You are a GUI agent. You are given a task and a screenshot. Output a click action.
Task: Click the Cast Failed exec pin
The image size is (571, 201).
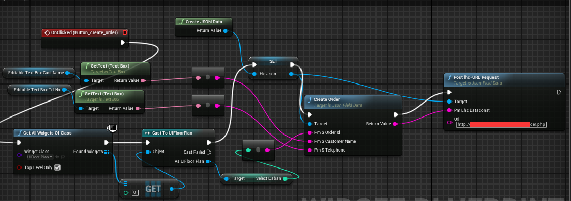click(x=209, y=152)
